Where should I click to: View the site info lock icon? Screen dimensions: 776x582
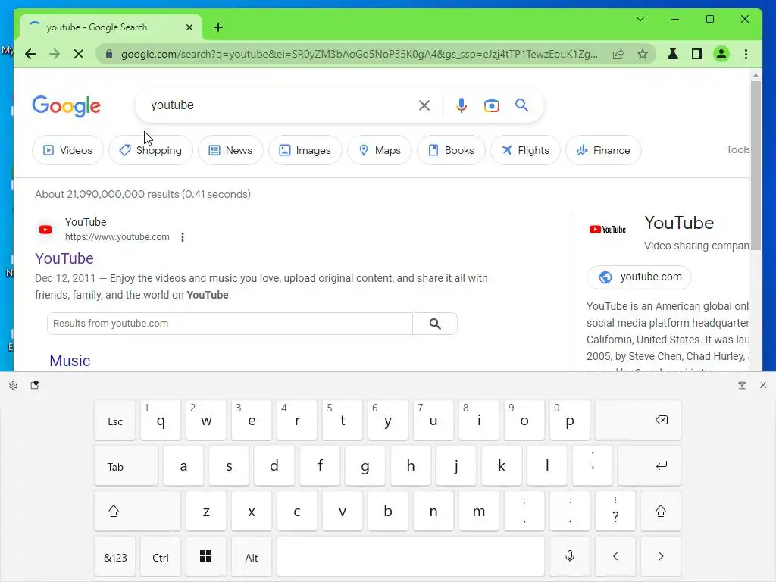[109, 54]
